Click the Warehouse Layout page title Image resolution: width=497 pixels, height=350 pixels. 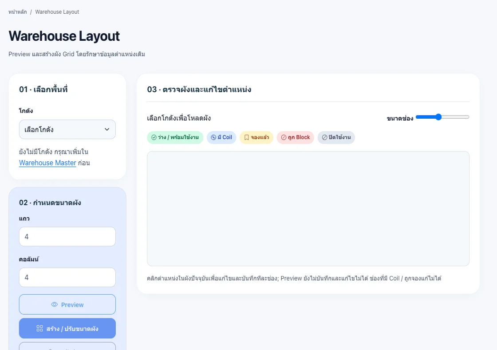[64, 36]
